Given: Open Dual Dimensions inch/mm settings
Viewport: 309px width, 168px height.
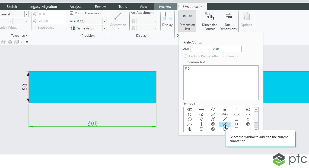Looking at the screenshot, I should [x=228, y=21].
